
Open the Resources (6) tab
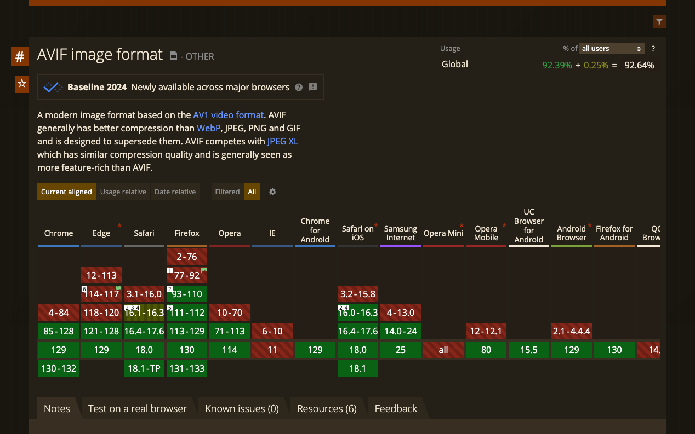pos(327,408)
